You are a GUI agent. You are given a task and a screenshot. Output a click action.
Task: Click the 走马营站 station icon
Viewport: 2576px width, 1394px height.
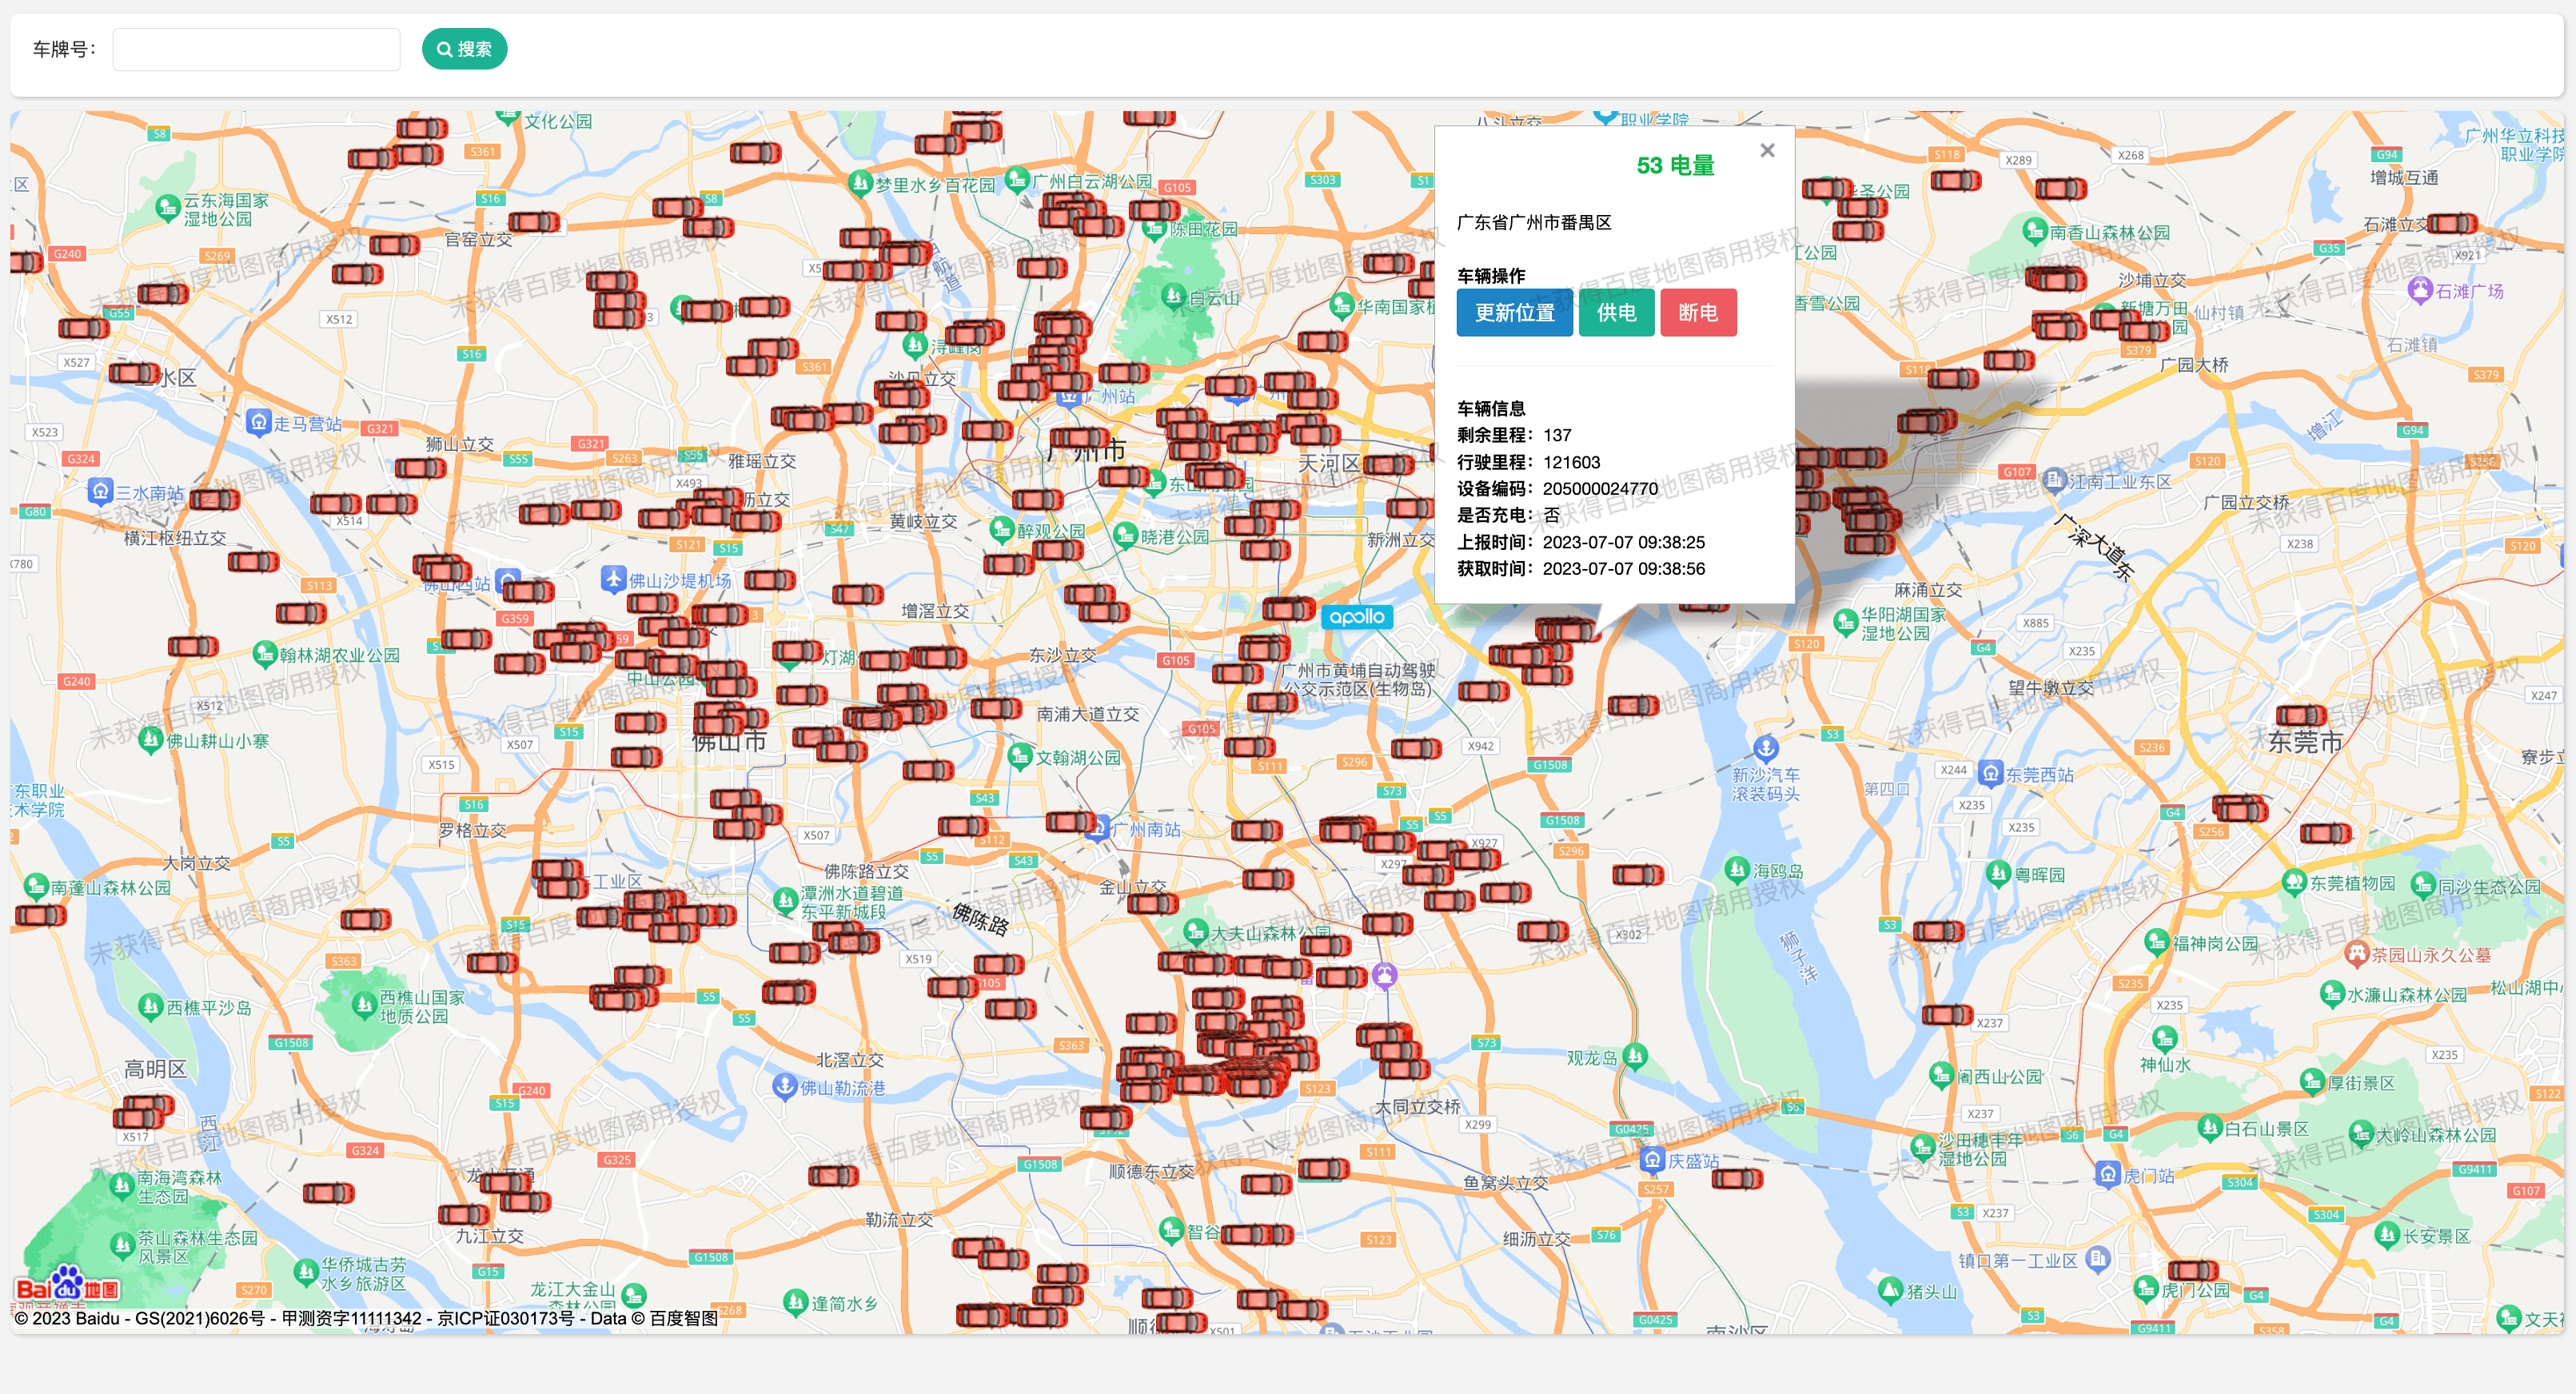pyautogui.click(x=259, y=422)
